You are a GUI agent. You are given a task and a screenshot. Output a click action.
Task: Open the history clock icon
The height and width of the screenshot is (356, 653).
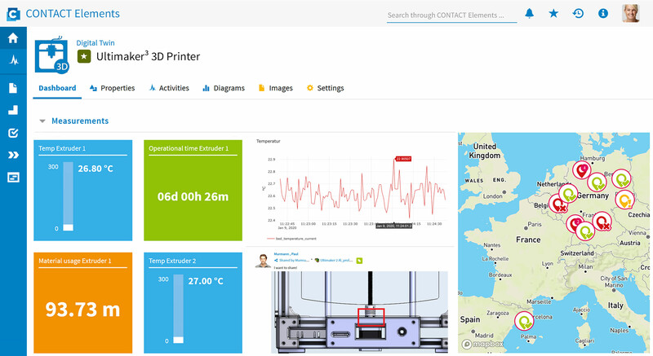click(578, 13)
